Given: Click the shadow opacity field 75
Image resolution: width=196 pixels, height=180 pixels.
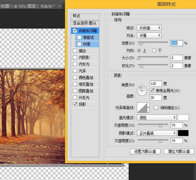Looking at the screenshot, I should pos(176,141).
